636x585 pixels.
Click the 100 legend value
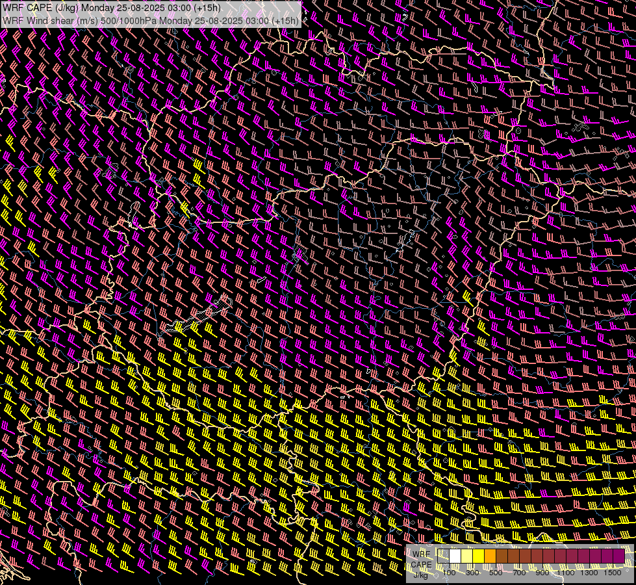[x=449, y=573]
